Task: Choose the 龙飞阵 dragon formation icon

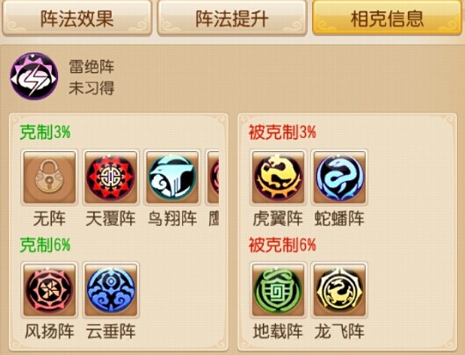Action: point(339,290)
